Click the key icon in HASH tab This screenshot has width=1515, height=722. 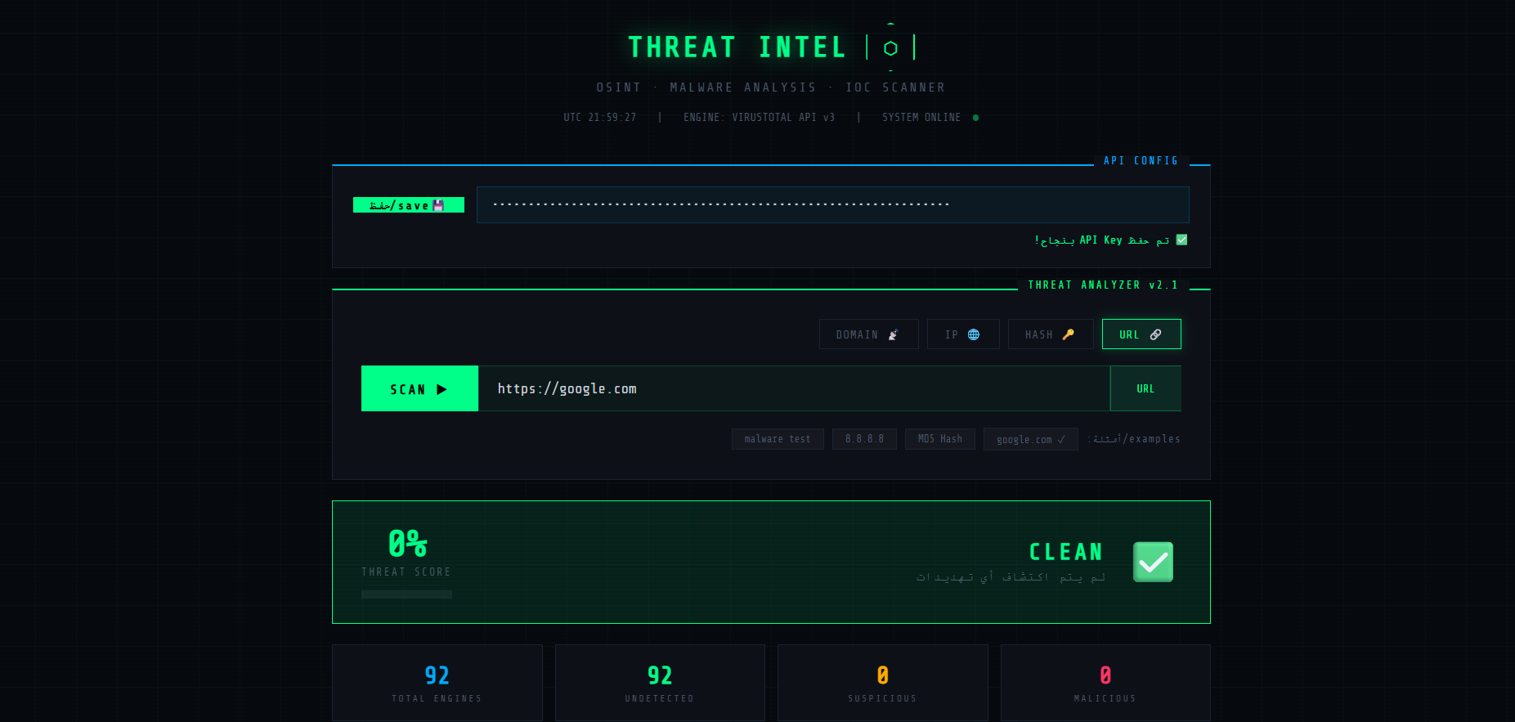click(1068, 334)
